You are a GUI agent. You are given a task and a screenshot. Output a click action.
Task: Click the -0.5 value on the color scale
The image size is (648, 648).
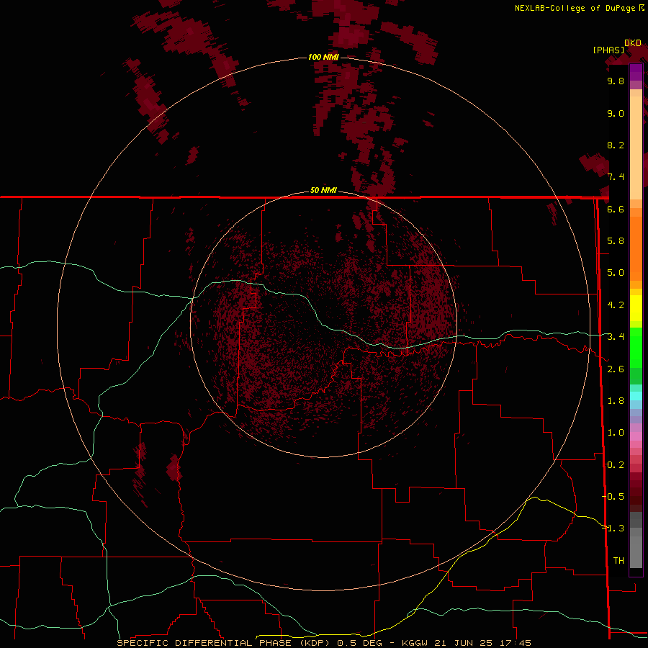[x=613, y=497]
